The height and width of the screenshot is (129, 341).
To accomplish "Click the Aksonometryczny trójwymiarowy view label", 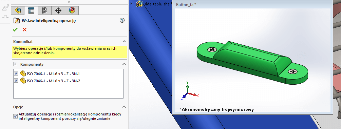I will coord(216,109).
